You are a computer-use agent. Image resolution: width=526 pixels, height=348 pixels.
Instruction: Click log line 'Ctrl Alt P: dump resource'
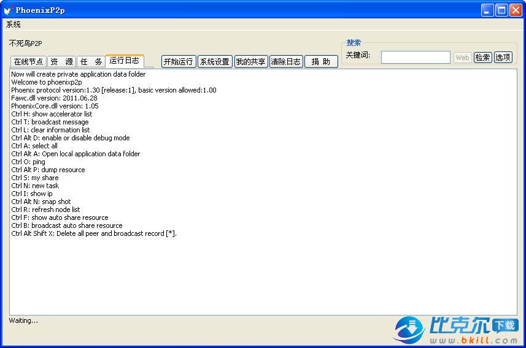point(48,170)
